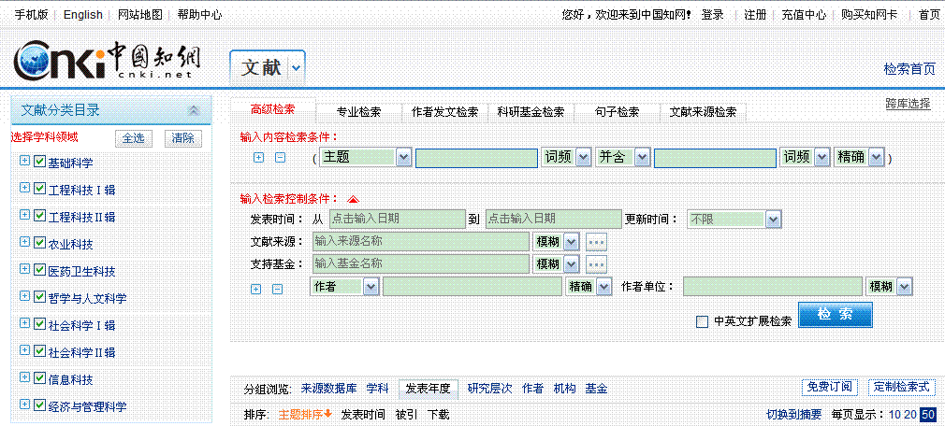Click the minus icon to remove content condition row
The image size is (945, 426).
[x=280, y=158]
